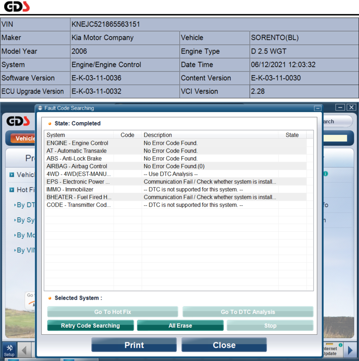
Task: Click All Erase button
Action: coord(180,325)
